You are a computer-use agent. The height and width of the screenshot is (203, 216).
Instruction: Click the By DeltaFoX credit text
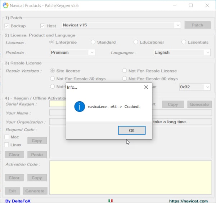coord(18,201)
